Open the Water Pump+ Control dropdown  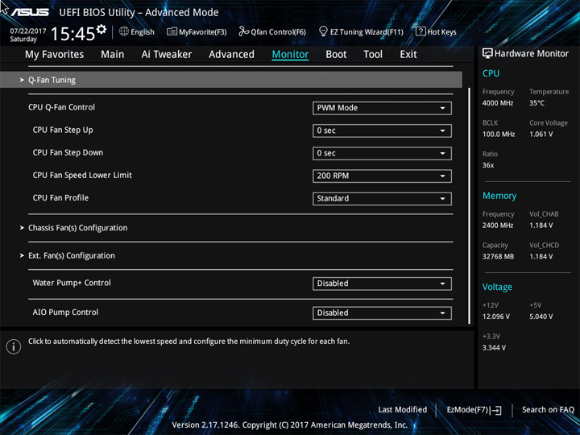(x=382, y=284)
